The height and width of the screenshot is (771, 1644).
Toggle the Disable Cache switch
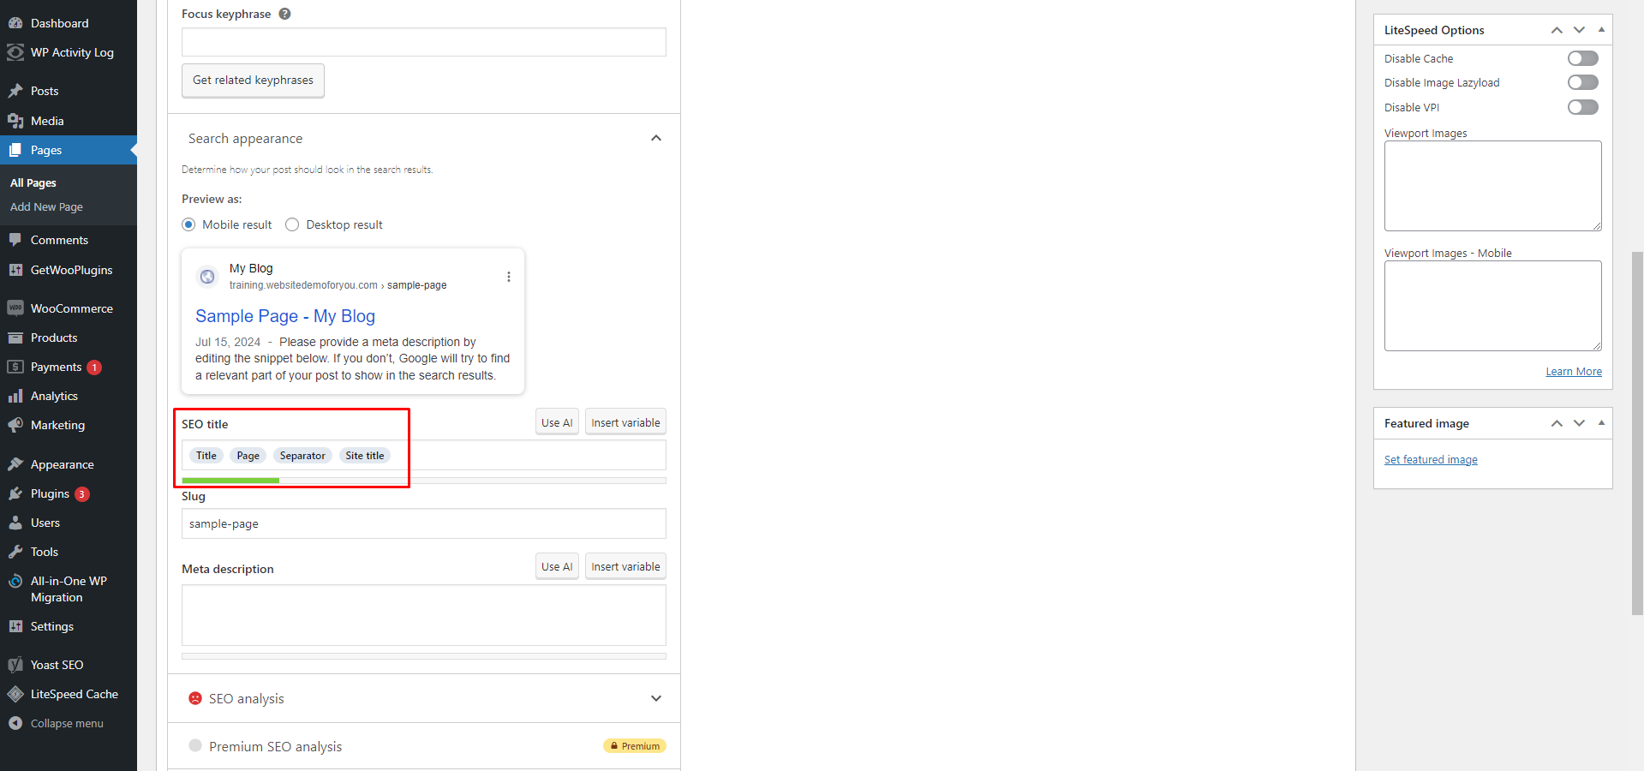pyautogui.click(x=1582, y=58)
